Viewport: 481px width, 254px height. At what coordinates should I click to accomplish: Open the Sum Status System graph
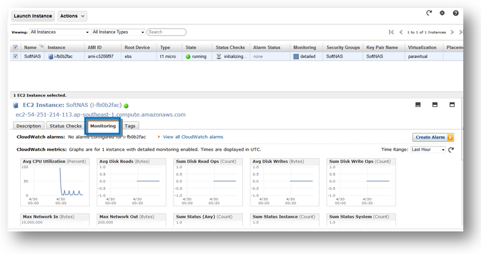361,220
